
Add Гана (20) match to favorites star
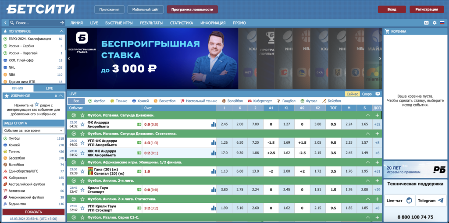pyautogui.click(x=82, y=171)
